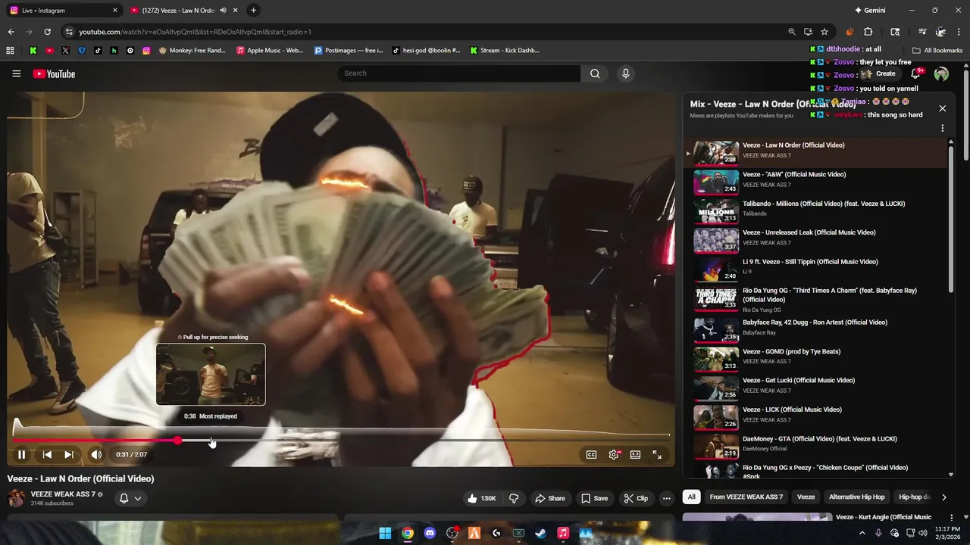Open more actions ellipsis under video
The height and width of the screenshot is (545, 970).
666,498
